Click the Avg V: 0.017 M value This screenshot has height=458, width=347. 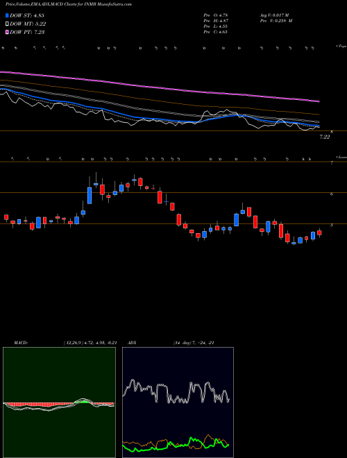(x=274, y=15)
